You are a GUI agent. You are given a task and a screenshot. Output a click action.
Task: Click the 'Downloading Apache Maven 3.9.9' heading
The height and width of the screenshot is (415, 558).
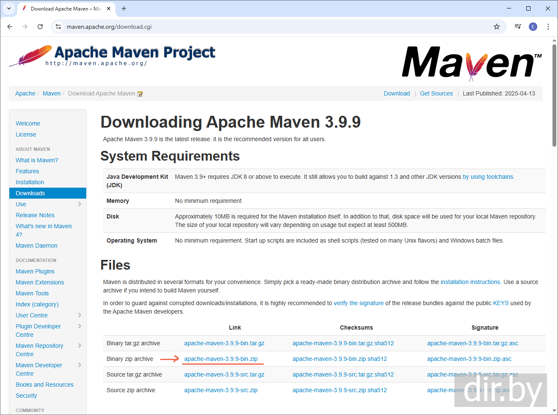pos(230,122)
